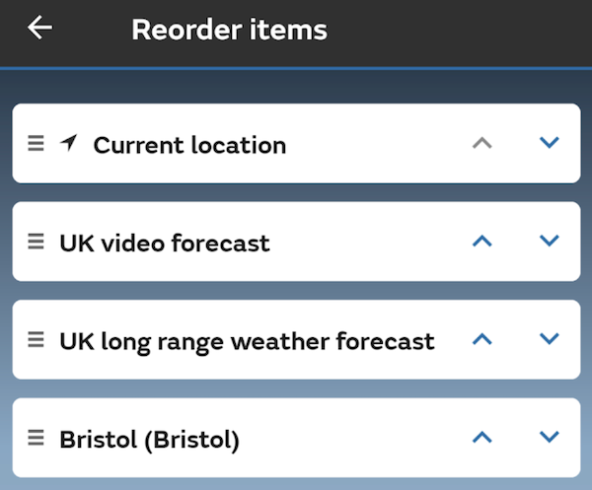Select the UK video forecast row text
Image resolution: width=592 pixels, height=490 pixels.
point(164,243)
